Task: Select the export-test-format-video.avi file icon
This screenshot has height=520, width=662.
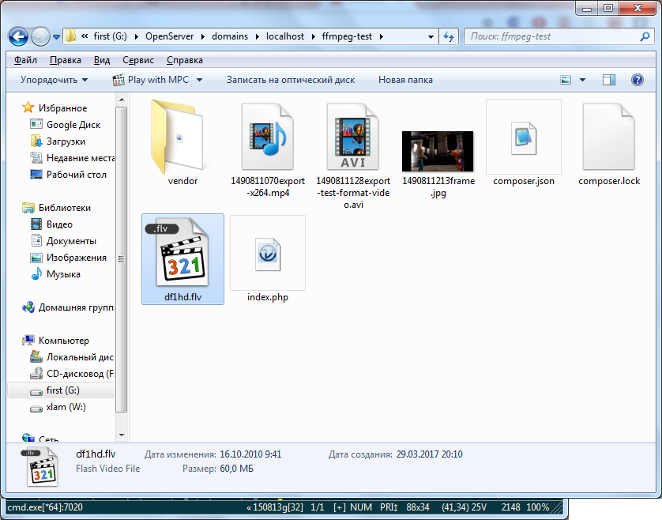Action: [353, 137]
